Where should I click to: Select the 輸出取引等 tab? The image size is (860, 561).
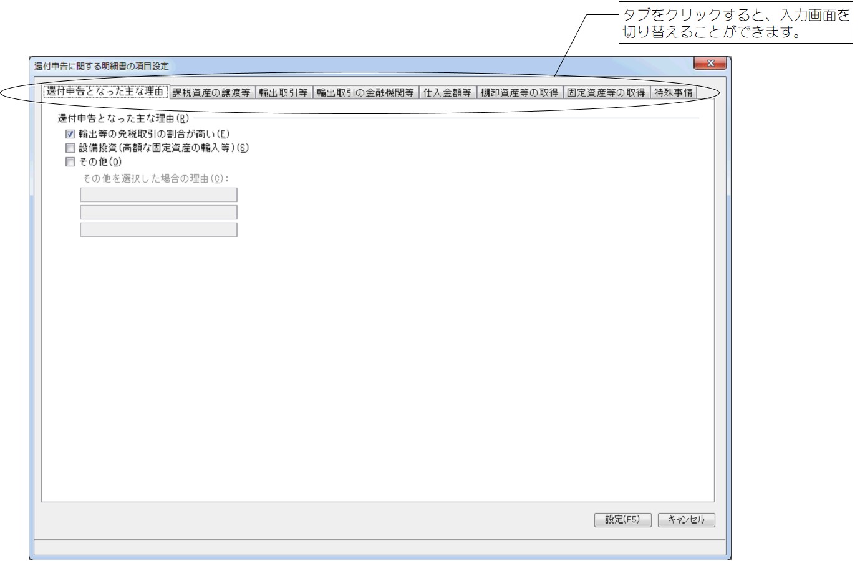pos(284,92)
